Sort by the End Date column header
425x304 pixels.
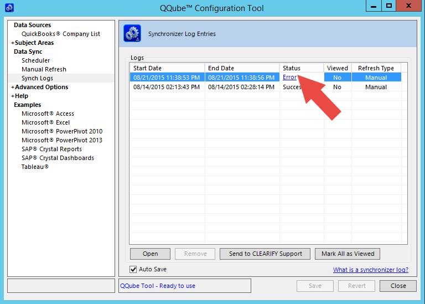[x=242, y=68]
